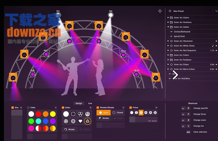Select inner arc fixture MH13

point(69,41)
